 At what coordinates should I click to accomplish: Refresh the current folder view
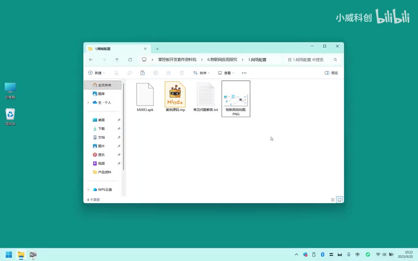coord(130,60)
